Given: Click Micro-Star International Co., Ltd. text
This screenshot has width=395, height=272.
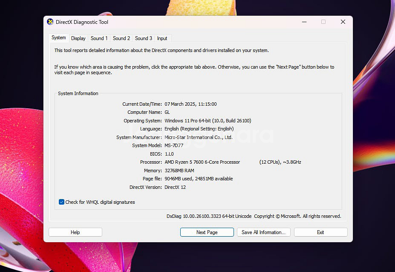Looking at the screenshot, I should pyautogui.click(x=199, y=137).
